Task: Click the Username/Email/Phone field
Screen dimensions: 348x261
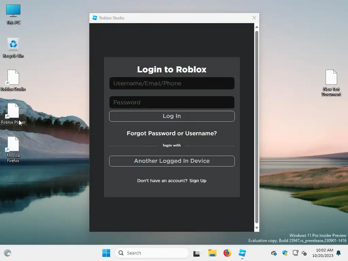Action: click(172, 84)
